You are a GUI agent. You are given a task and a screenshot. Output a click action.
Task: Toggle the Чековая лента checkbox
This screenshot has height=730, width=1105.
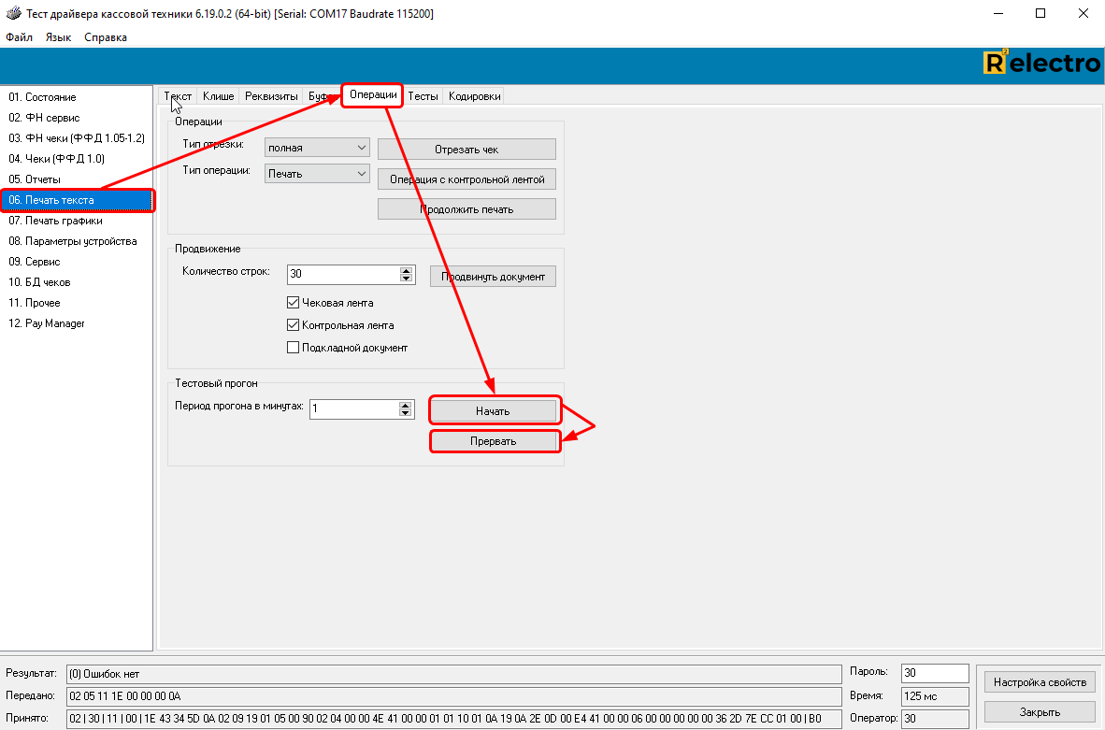click(x=294, y=303)
